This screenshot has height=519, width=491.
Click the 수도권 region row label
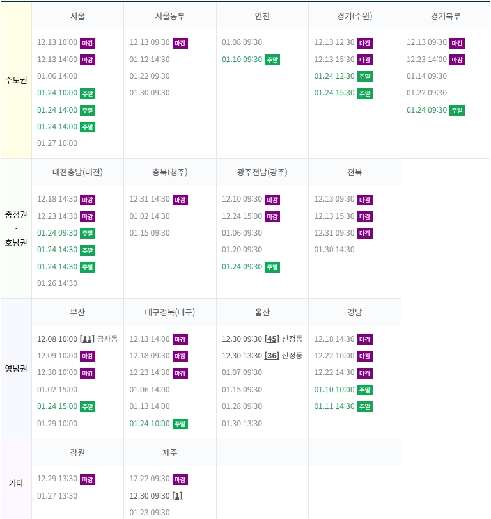click(x=16, y=80)
